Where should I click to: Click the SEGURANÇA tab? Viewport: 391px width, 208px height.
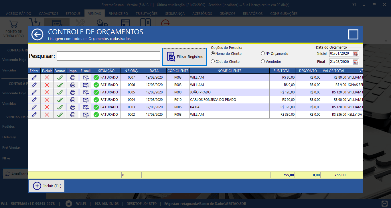(175, 13)
